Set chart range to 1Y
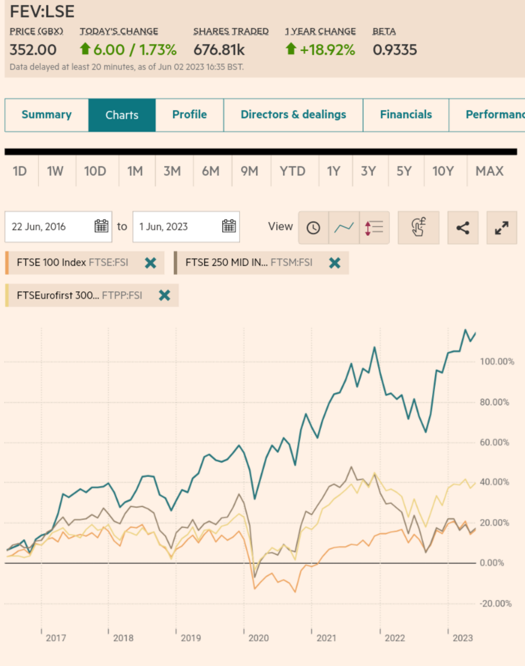 pyautogui.click(x=333, y=171)
